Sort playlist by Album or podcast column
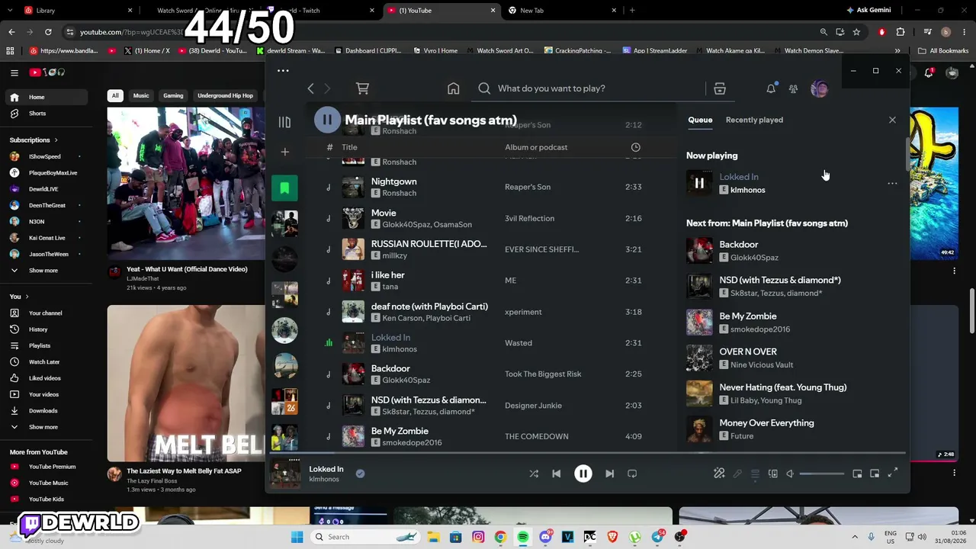 tap(536, 147)
